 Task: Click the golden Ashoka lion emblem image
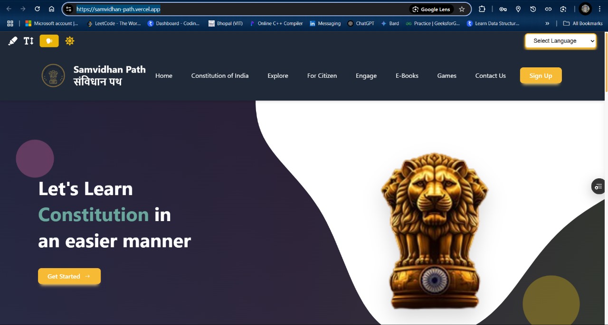(x=435, y=230)
